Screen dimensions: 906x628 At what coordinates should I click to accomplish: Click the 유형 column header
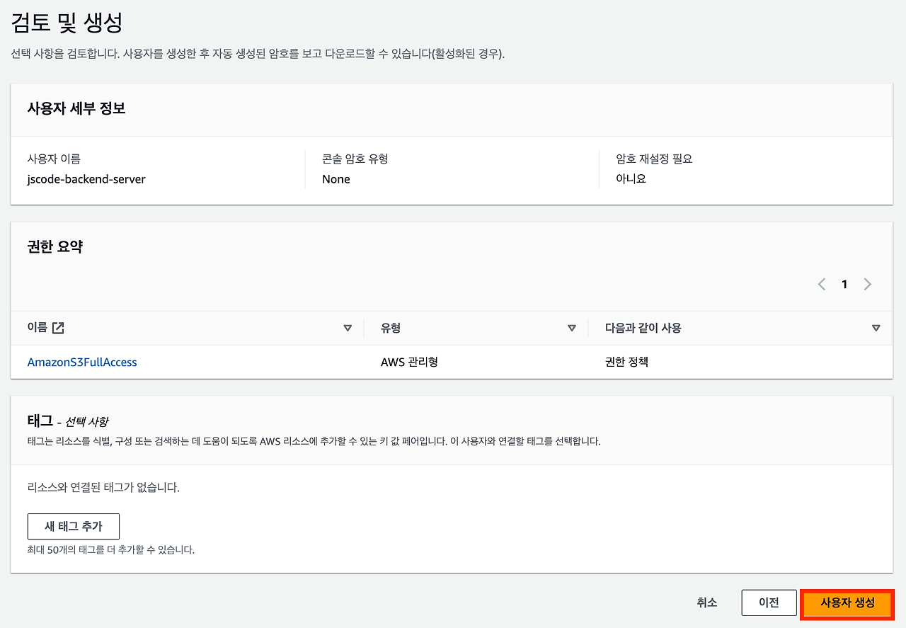click(x=391, y=328)
